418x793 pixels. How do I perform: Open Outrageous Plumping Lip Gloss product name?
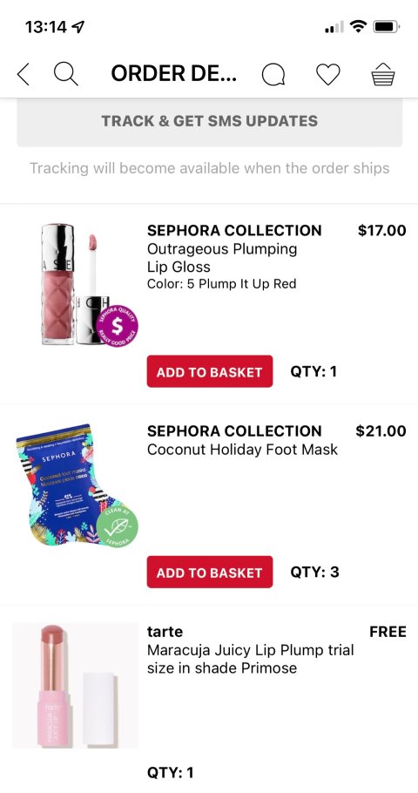pyautogui.click(x=222, y=258)
